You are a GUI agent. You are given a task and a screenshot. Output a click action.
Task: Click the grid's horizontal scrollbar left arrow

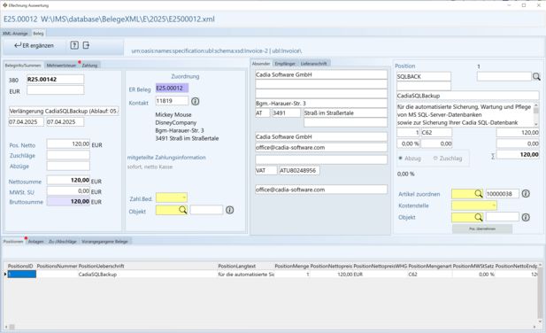[x=6, y=327]
